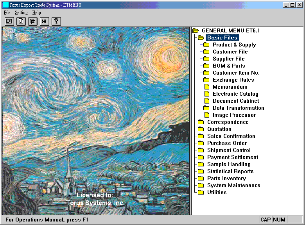The height and width of the screenshot is (225, 305).
Task: Select Customer Item No. entry
Action: [x=236, y=73]
